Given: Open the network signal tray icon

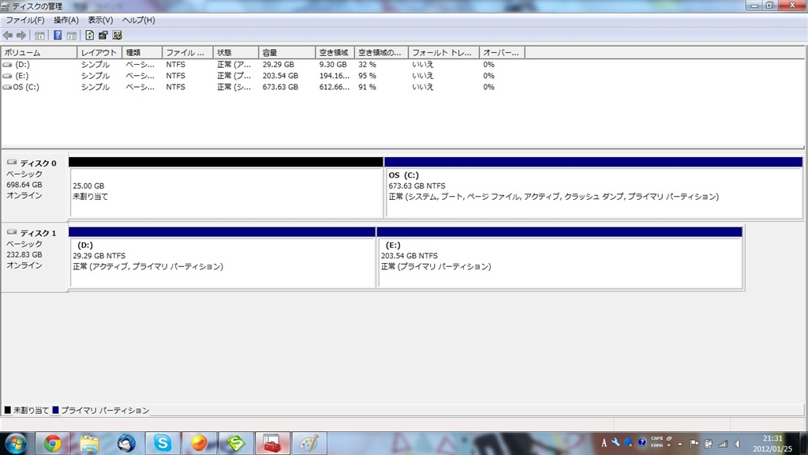Looking at the screenshot, I should tap(723, 444).
